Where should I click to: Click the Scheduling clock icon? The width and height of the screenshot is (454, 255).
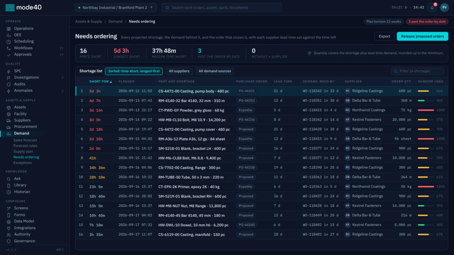tap(9, 42)
